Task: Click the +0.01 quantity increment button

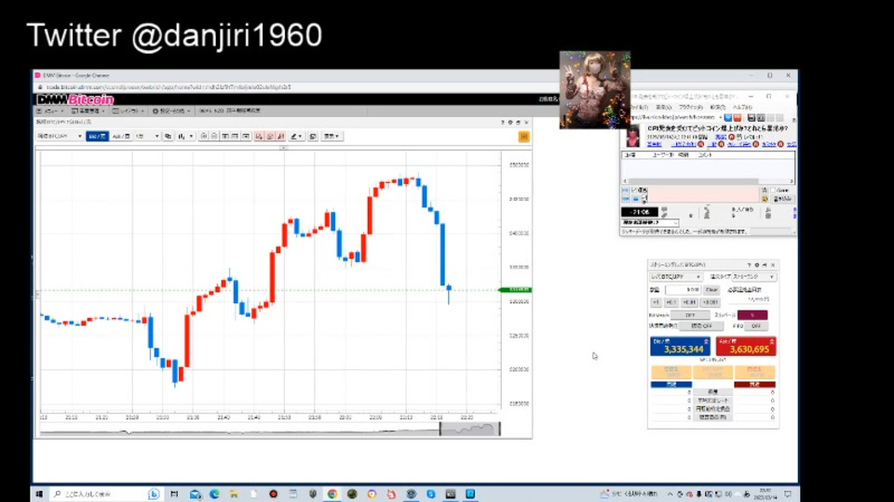Action: point(690,302)
